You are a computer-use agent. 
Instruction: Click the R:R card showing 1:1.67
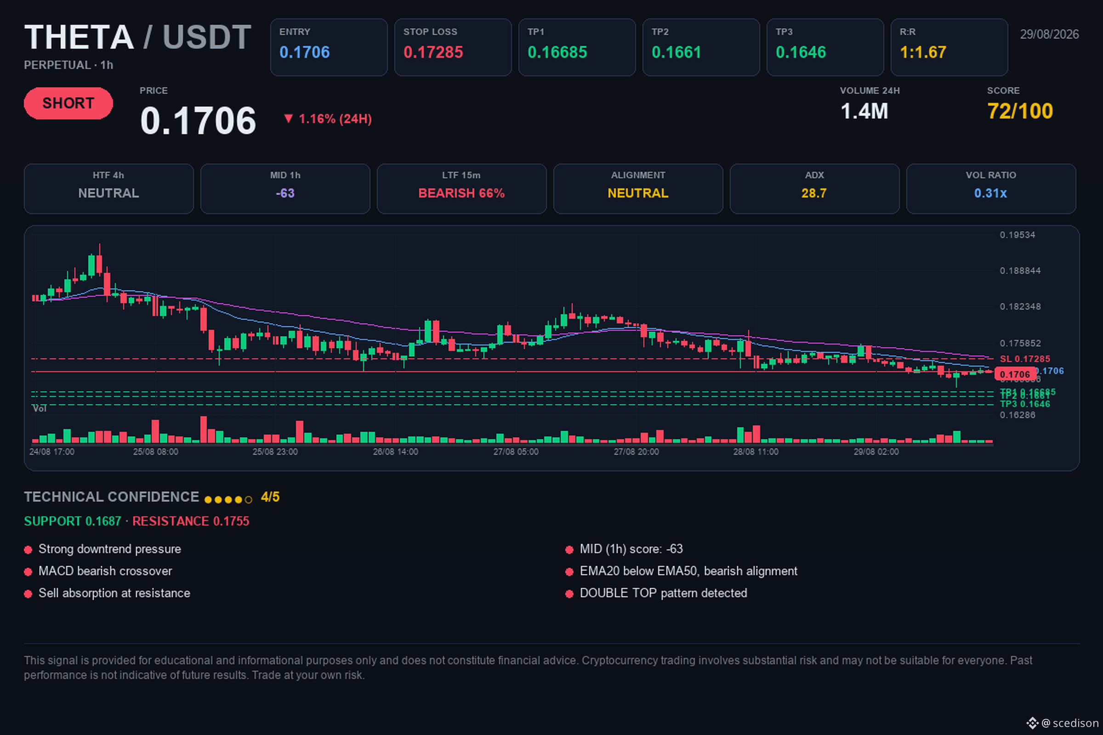click(x=949, y=47)
